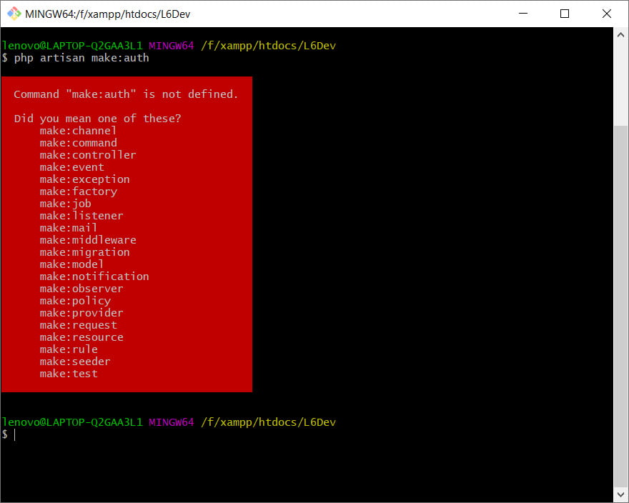629x503 pixels.
Task: Click the make:test suggestion
Action: 69,374
